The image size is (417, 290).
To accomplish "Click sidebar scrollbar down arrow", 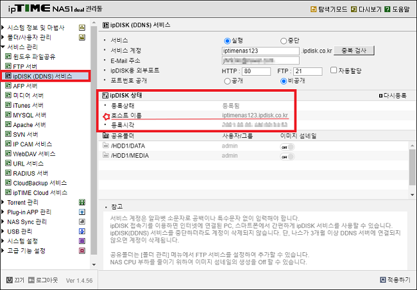I will (94, 265).
